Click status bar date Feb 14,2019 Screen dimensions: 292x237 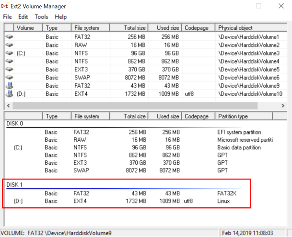[247, 233]
